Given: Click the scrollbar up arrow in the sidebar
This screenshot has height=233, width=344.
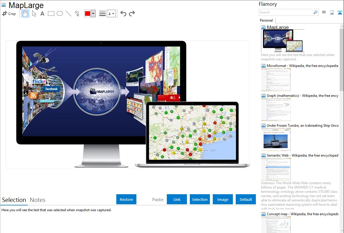Looking at the screenshot, I should pos(342,26).
